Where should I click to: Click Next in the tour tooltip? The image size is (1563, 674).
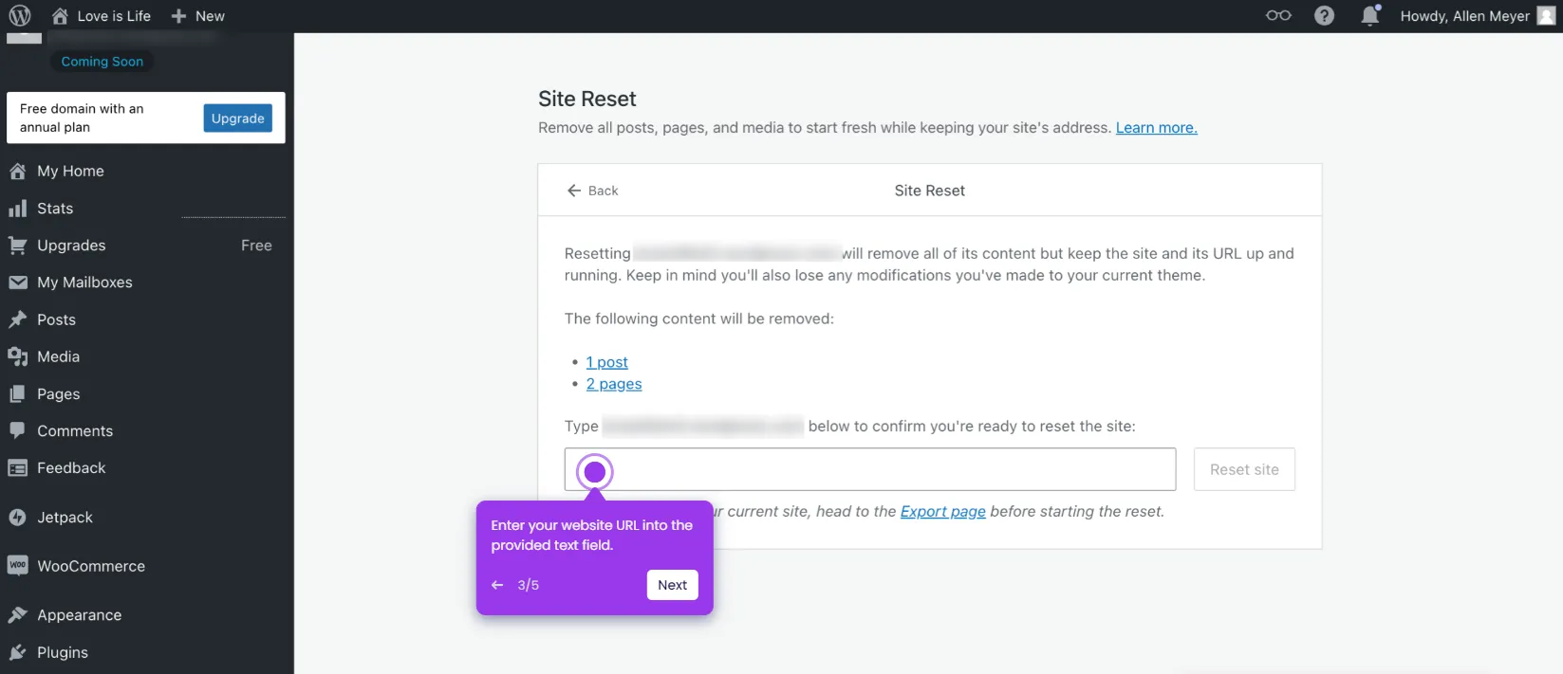(672, 585)
